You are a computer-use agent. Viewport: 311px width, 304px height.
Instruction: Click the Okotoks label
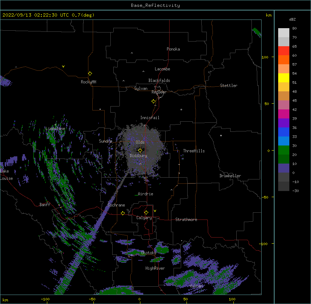click(x=149, y=253)
